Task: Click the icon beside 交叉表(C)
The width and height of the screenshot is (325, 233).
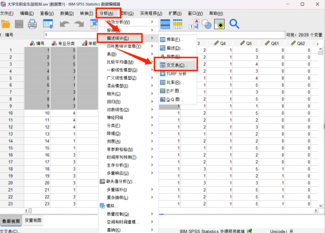Action: tap(162, 65)
